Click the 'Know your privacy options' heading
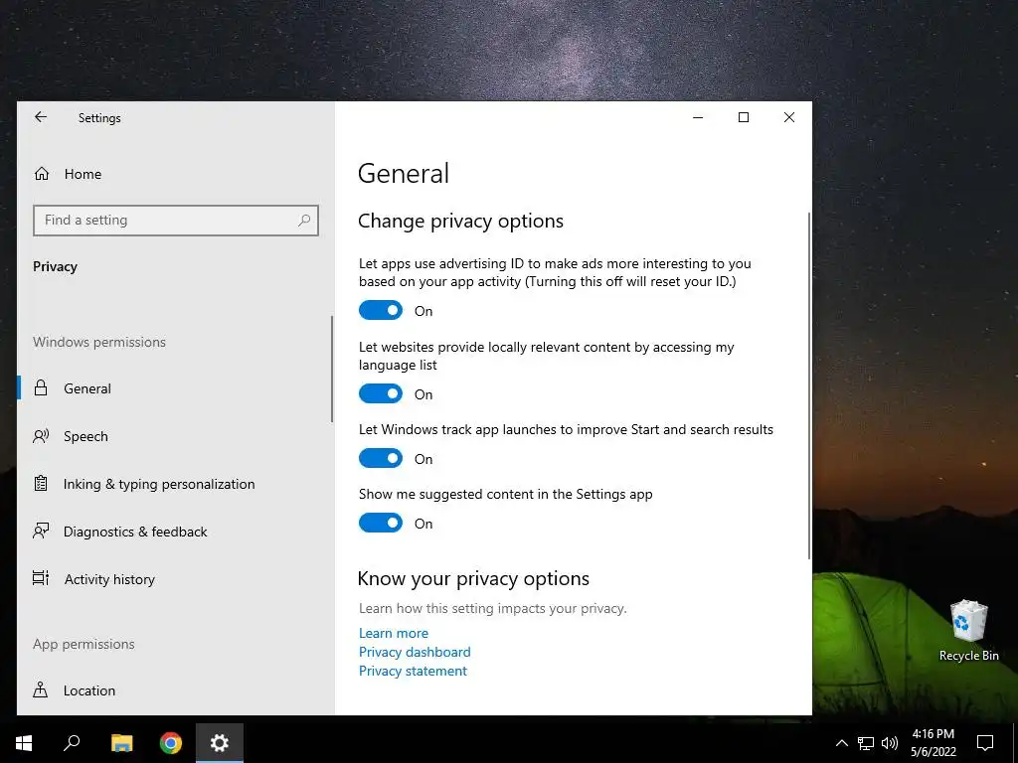The width and height of the screenshot is (1018, 763). tap(473, 579)
